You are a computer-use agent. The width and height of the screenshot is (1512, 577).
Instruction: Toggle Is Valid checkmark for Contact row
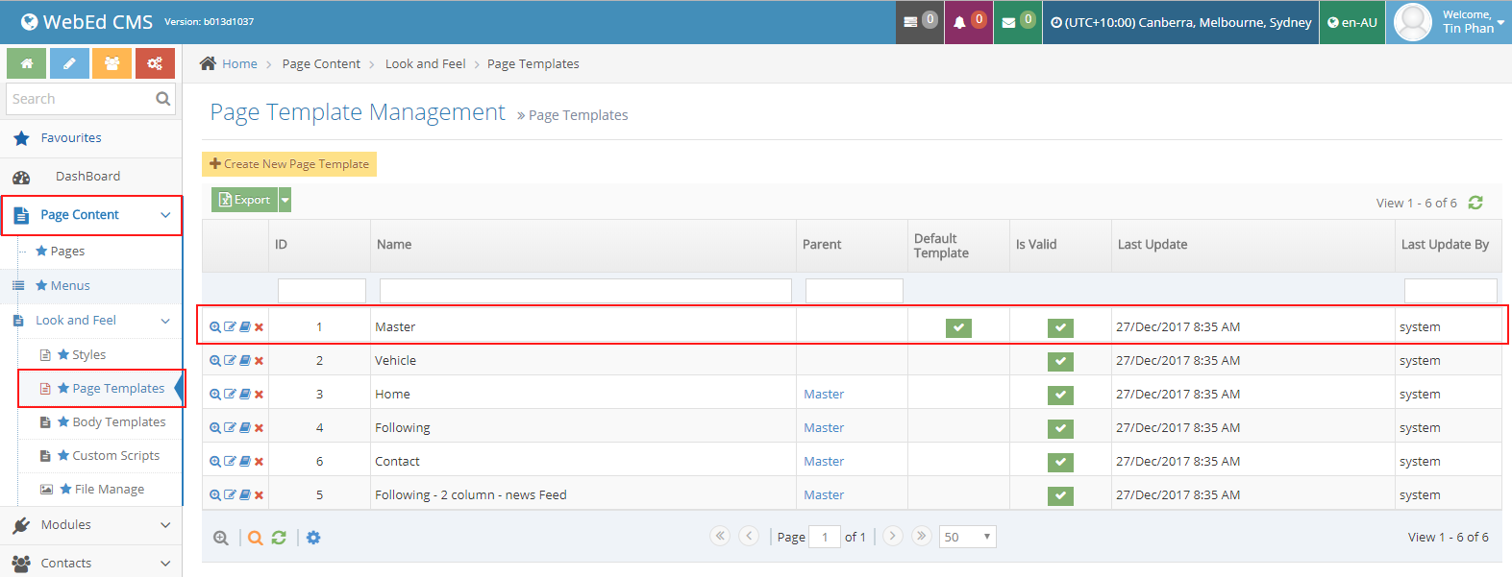[x=1060, y=462]
